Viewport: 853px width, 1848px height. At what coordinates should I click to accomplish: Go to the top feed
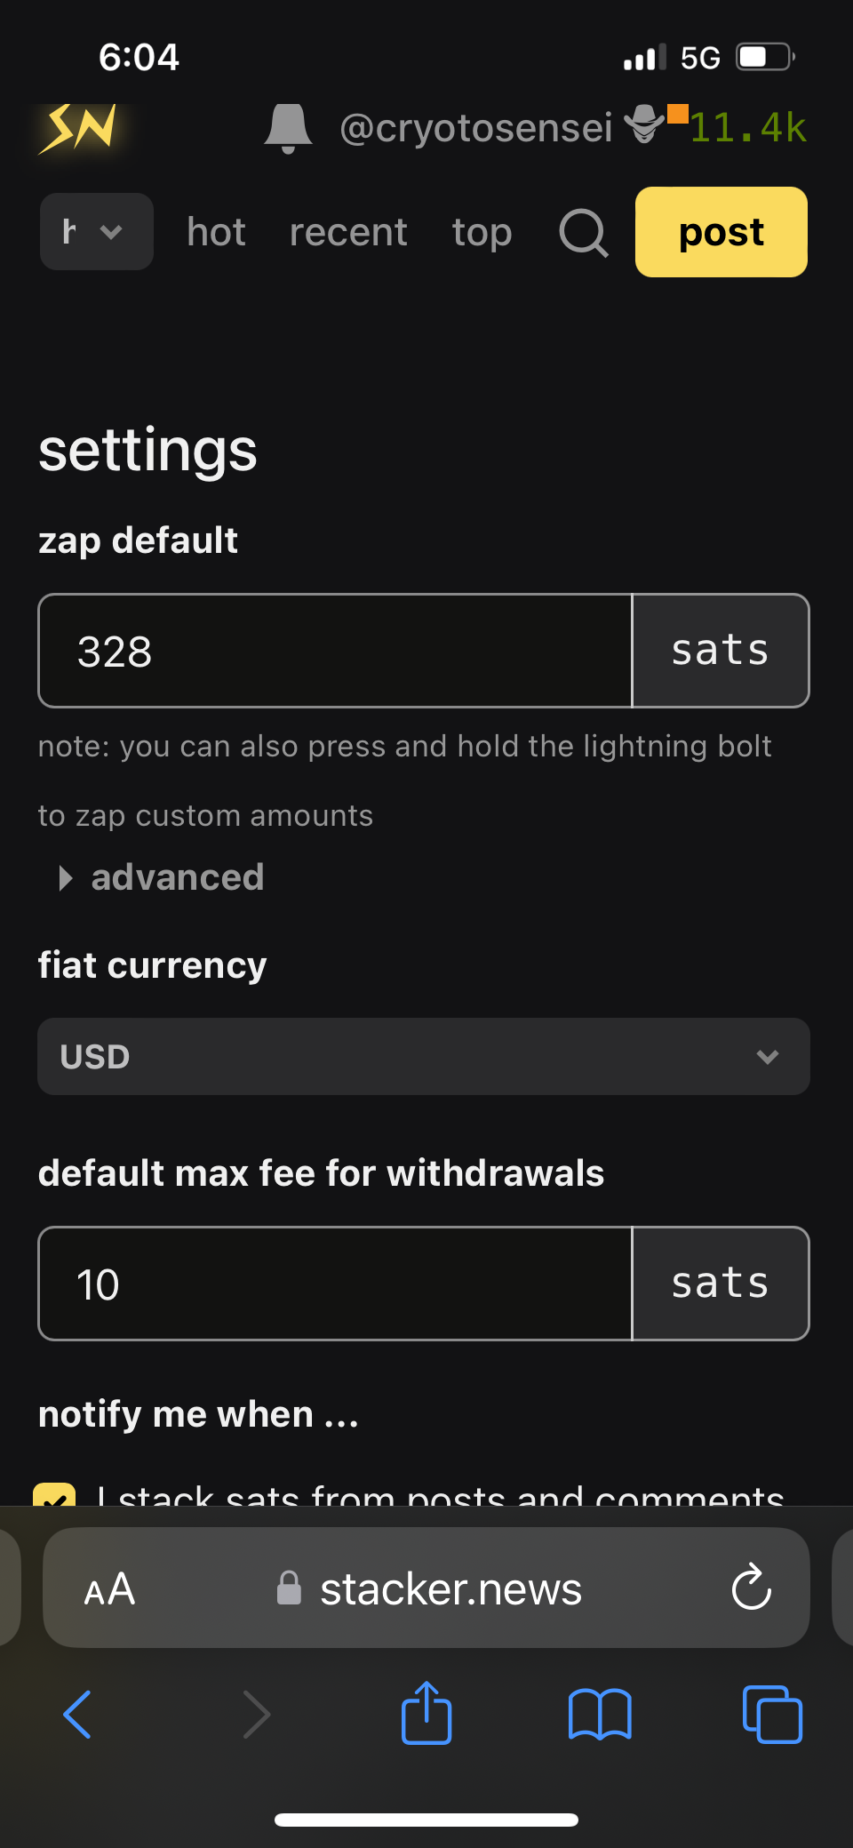point(482,233)
